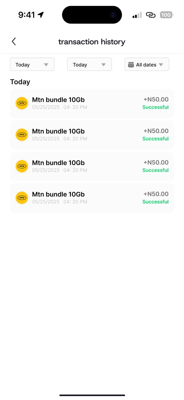Tap the cellular signal bars icon
Image resolution: width=184 pixels, height=400 pixels.
tap(137, 15)
